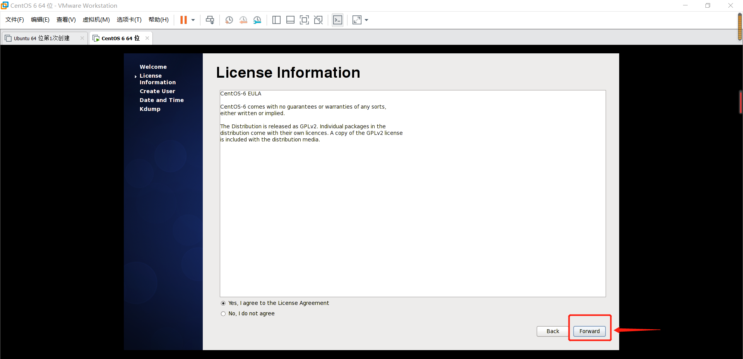Send Ctrl+Alt+Del to the virtual machine
Screen dimensions: 743x359
(210, 20)
